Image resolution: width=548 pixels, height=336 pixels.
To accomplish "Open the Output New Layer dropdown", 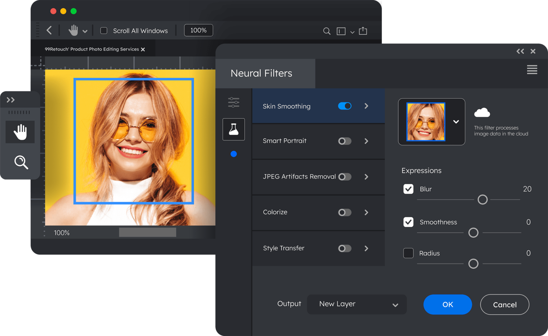I will pyautogui.click(x=357, y=304).
